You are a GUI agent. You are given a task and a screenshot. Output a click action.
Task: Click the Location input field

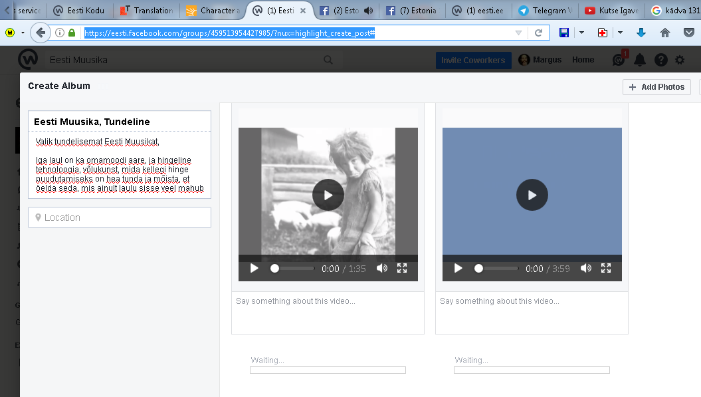(x=120, y=217)
